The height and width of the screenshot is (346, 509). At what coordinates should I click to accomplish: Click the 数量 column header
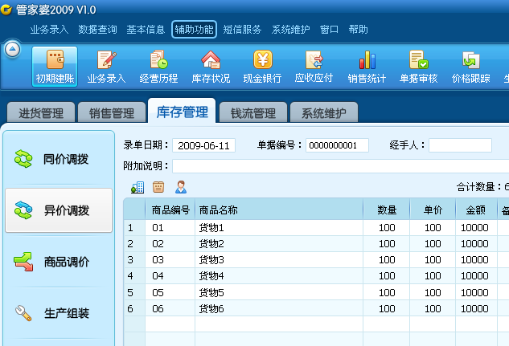pyautogui.click(x=387, y=210)
